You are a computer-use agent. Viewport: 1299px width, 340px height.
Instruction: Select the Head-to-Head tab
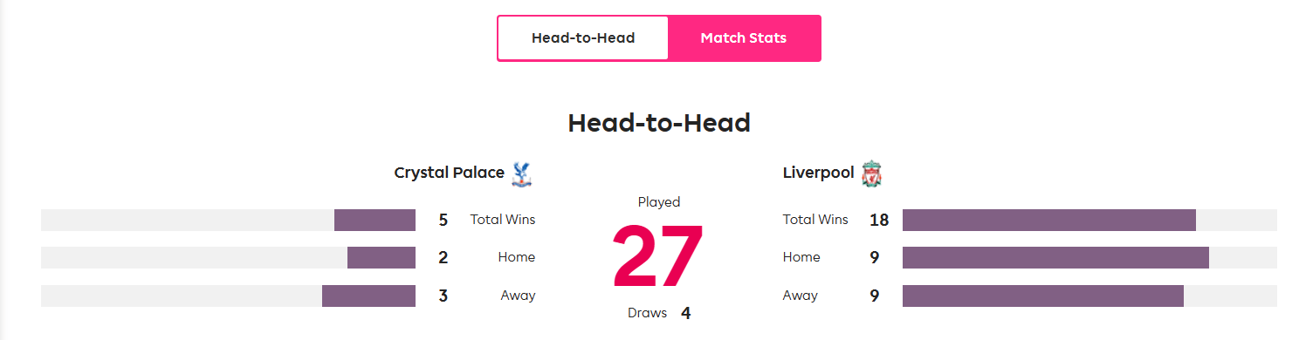(583, 38)
